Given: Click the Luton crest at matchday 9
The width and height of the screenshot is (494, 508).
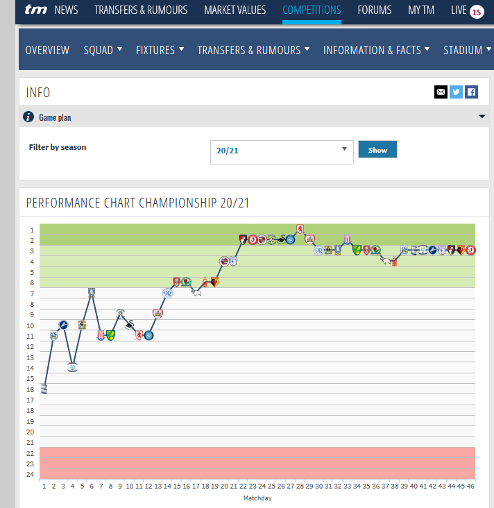Looking at the screenshot, I should point(120,314).
